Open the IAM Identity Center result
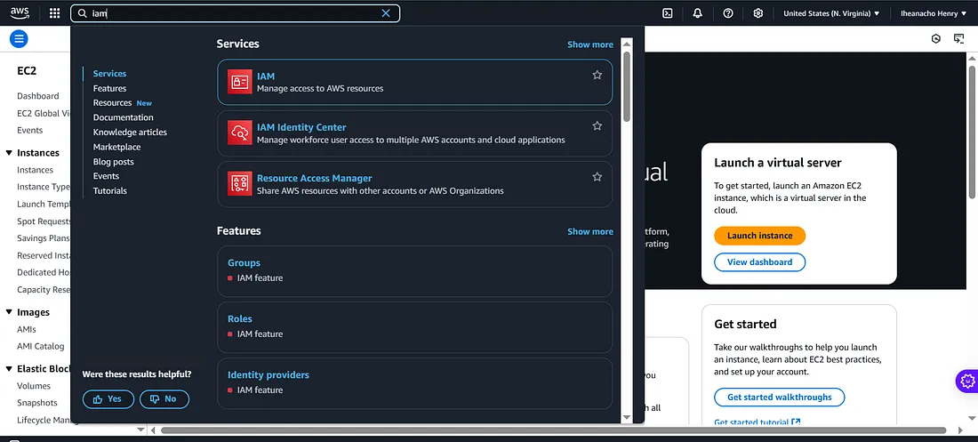 coord(415,133)
